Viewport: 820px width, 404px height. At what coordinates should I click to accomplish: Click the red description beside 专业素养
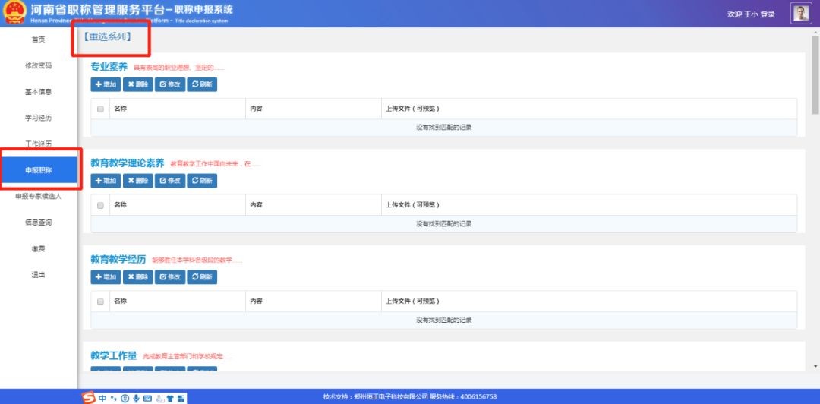point(179,68)
